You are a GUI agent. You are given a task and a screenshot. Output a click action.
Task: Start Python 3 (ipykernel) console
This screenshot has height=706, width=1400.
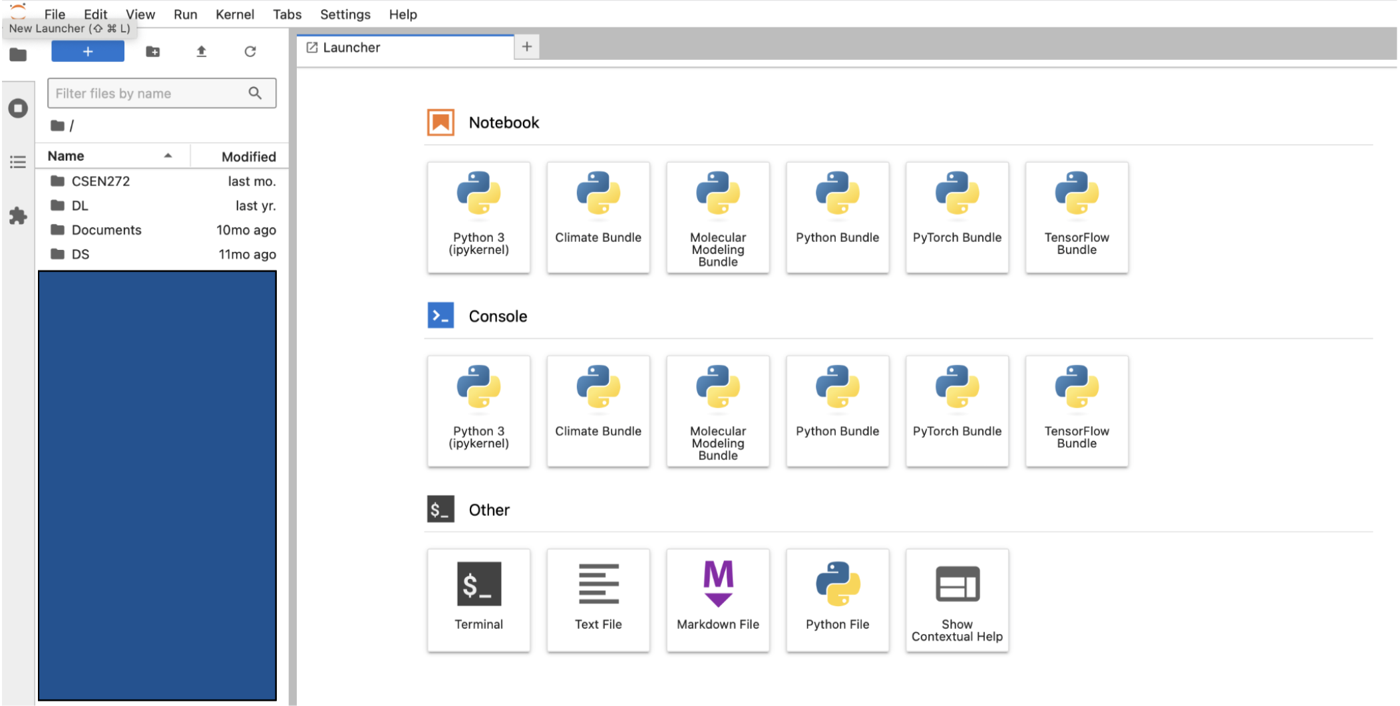pos(478,411)
